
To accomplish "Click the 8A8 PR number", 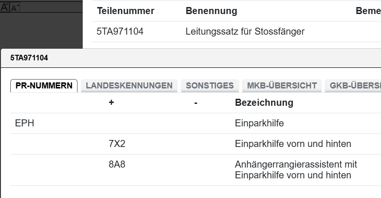I will [117, 164].
